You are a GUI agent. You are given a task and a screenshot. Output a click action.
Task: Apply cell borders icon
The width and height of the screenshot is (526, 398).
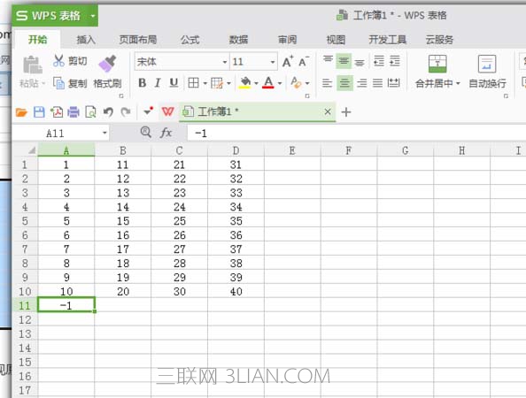tap(193, 83)
